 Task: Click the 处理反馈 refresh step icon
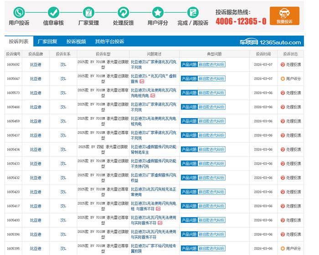coord(123,12)
